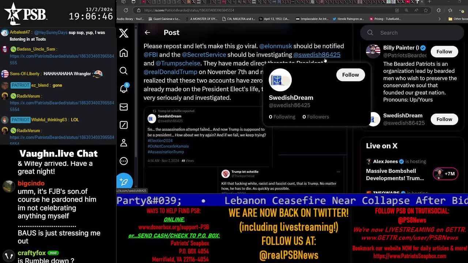Click the Wishful_thinking63 chat username
Screen dimensions: 468x263
(49, 120)
